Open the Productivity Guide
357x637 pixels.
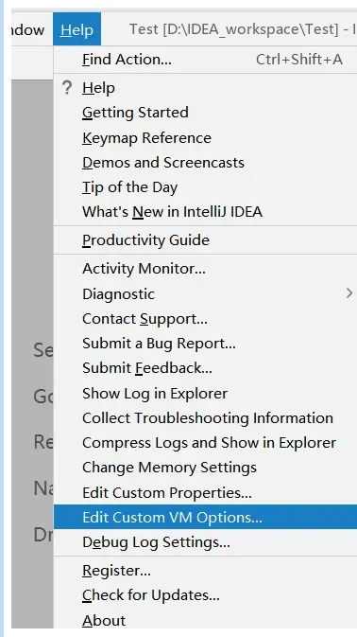[206, 240]
